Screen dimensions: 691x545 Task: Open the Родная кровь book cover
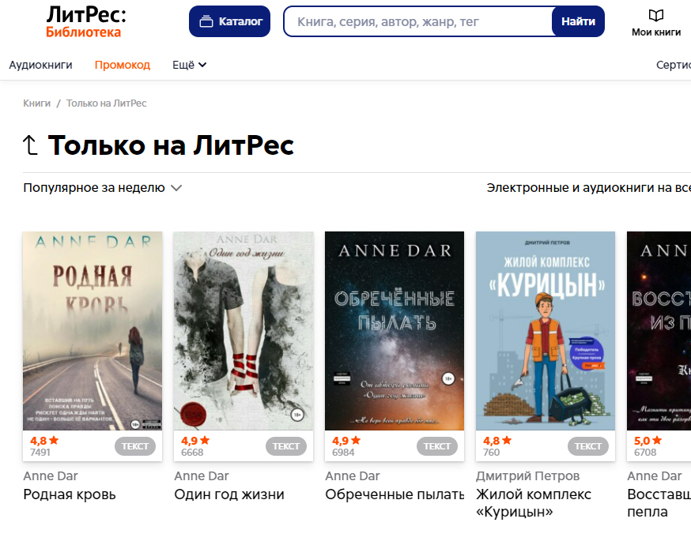(93, 331)
